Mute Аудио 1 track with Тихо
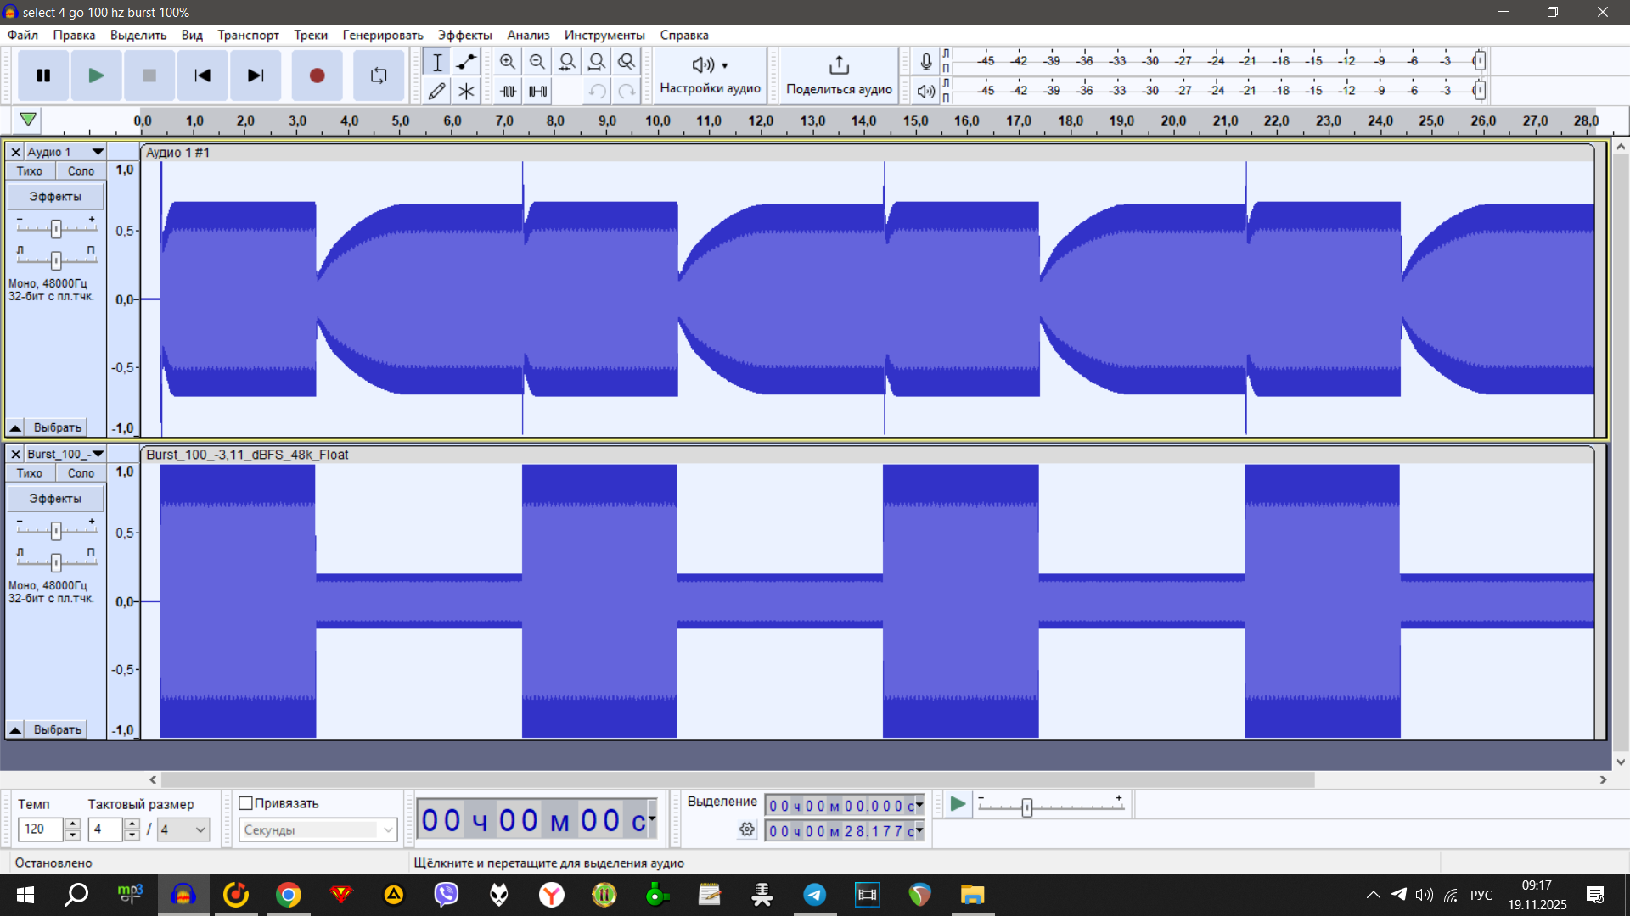Image resolution: width=1630 pixels, height=916 pixels. (x=30, y=170)
